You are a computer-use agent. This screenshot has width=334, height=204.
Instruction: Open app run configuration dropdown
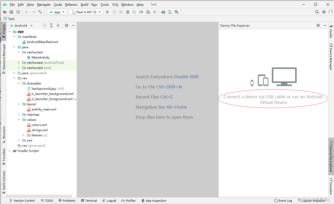57,12
